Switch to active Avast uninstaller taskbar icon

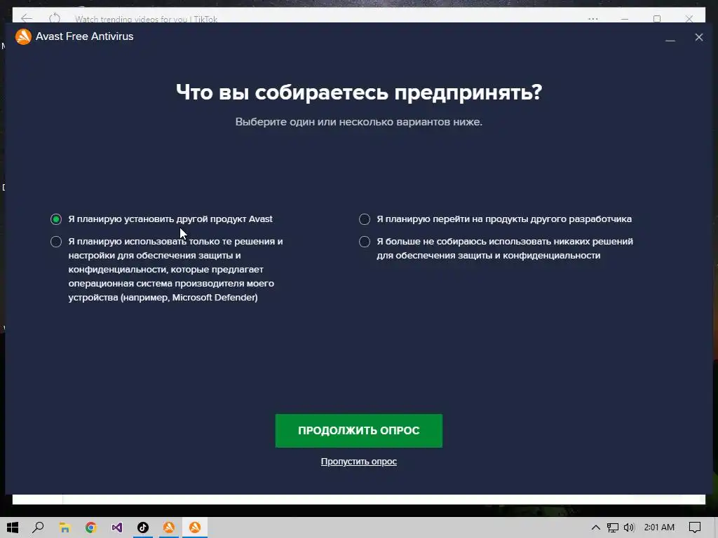point(195,527)
